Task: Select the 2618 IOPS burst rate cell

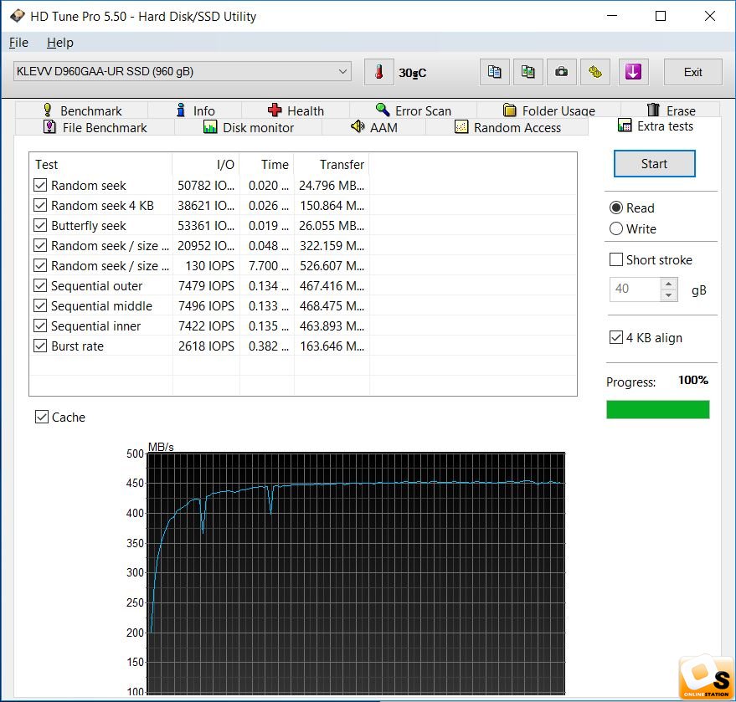Action: pos(206,346)
